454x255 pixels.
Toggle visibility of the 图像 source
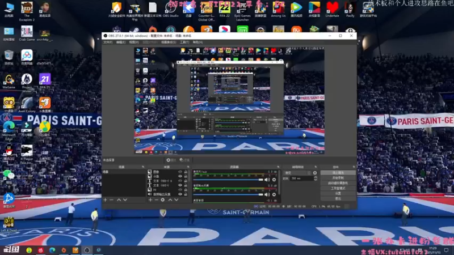click(x=180, y=172)
